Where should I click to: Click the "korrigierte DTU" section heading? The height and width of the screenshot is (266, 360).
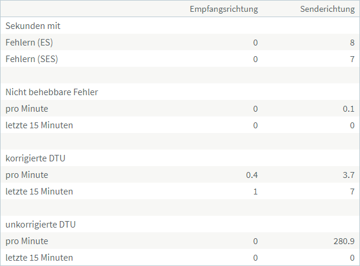click(38, 158)
